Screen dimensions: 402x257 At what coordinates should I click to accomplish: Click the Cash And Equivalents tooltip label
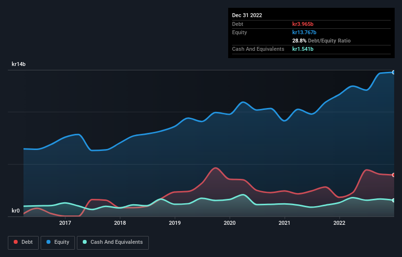tap(258, 49)
